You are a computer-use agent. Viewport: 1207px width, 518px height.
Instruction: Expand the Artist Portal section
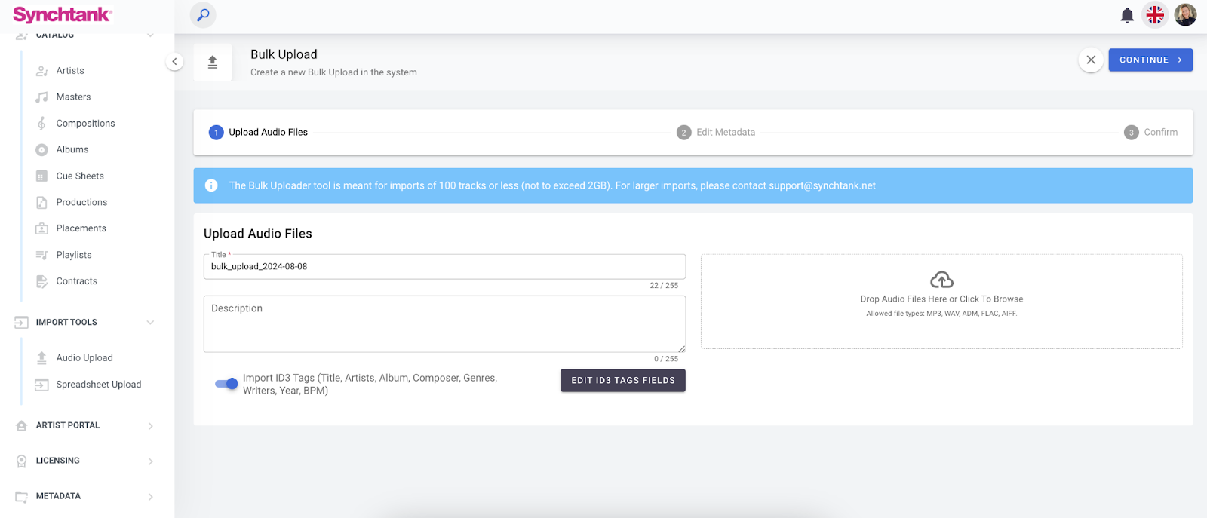pyautogui.click(x=150, y=426)
